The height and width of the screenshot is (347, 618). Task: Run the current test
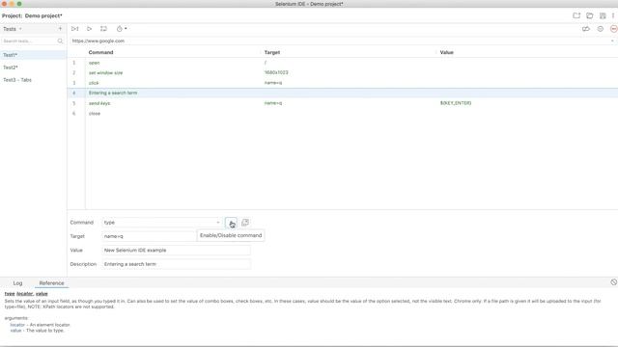[x=90, y=29]
